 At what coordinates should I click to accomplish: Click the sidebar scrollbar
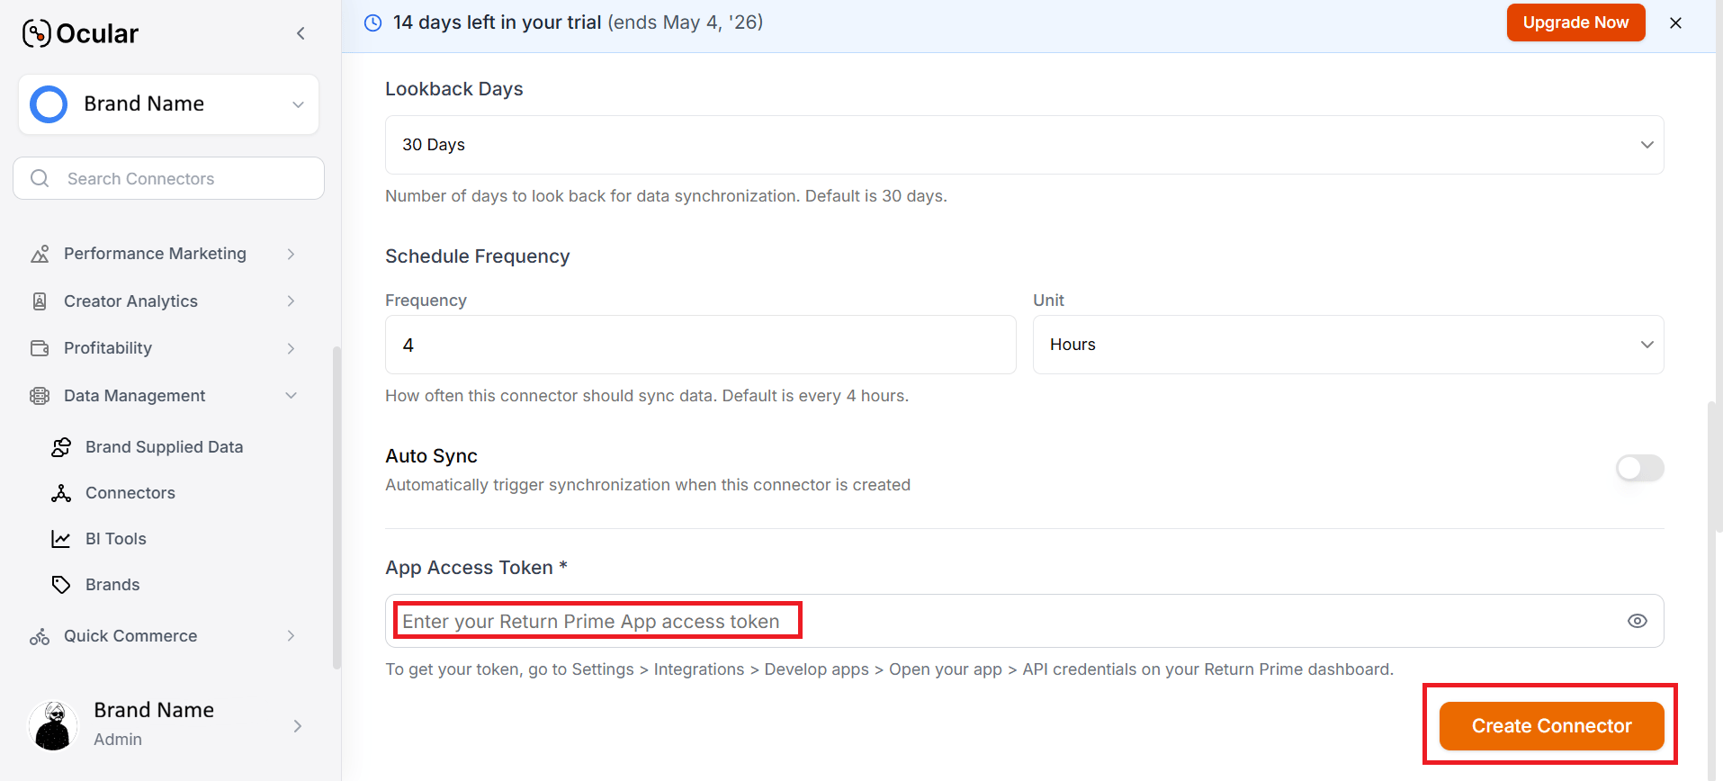click(337, 507)
